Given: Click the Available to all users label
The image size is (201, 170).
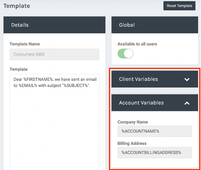Looking at the screenshot, I should (x=137, y=44).
